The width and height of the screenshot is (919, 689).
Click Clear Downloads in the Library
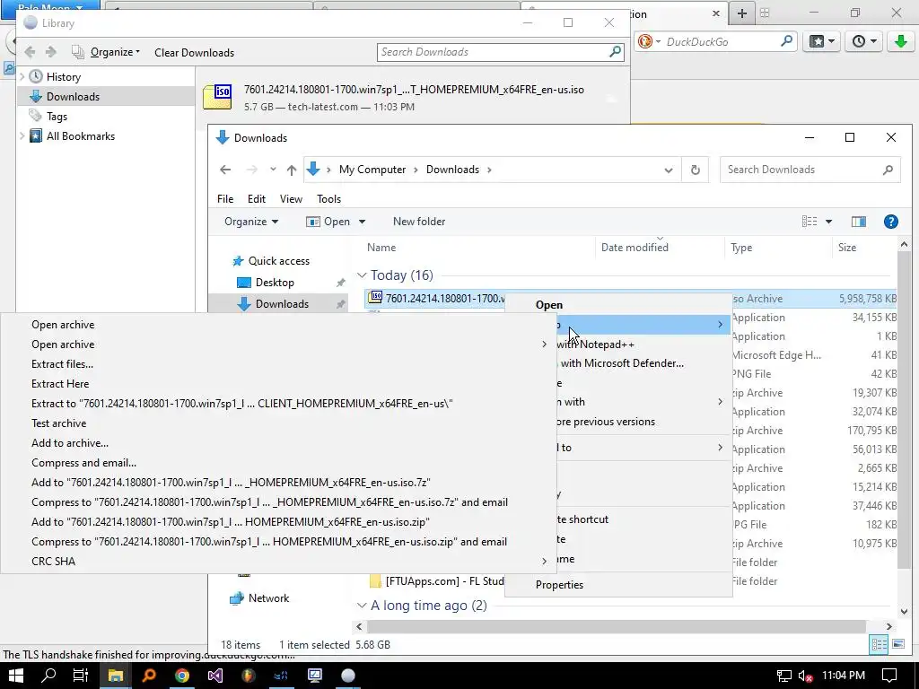coord(194,53)
